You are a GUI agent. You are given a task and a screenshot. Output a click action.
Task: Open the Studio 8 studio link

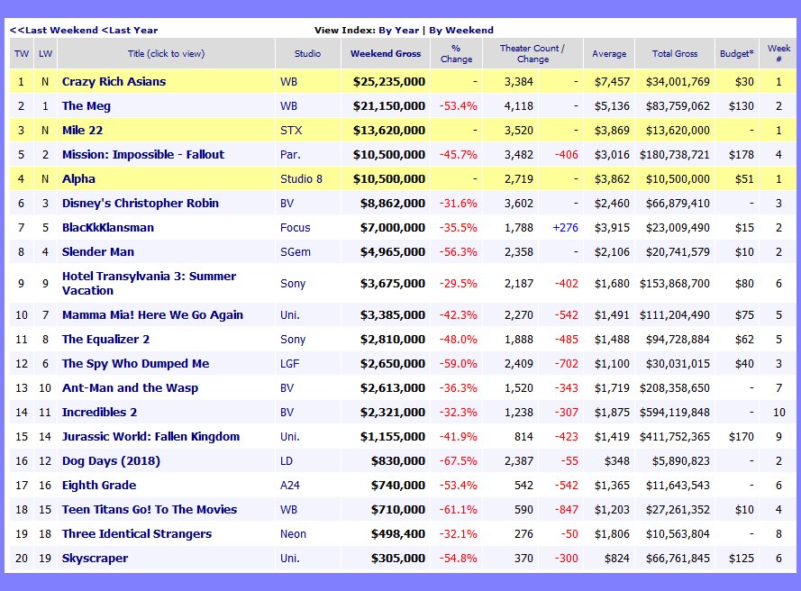tap(301, 179)
